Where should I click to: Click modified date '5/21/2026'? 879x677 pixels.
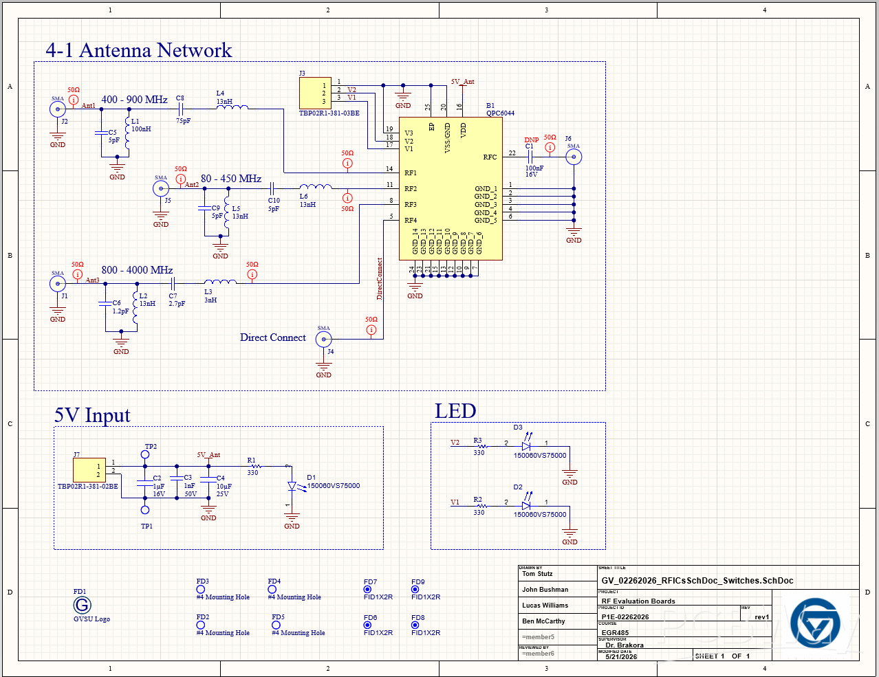621,657
